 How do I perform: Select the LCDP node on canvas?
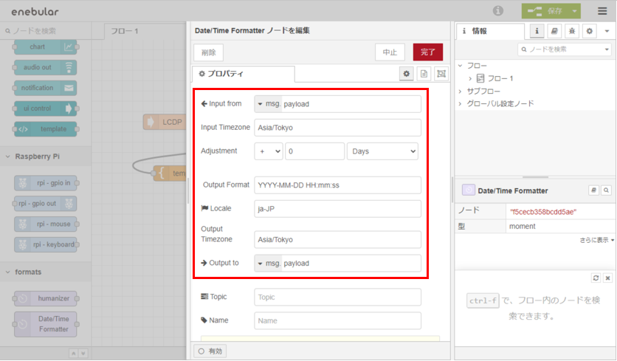point(165,122)
